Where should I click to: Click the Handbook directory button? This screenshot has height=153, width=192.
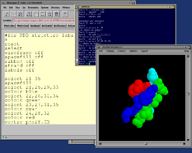pos(35,26)
